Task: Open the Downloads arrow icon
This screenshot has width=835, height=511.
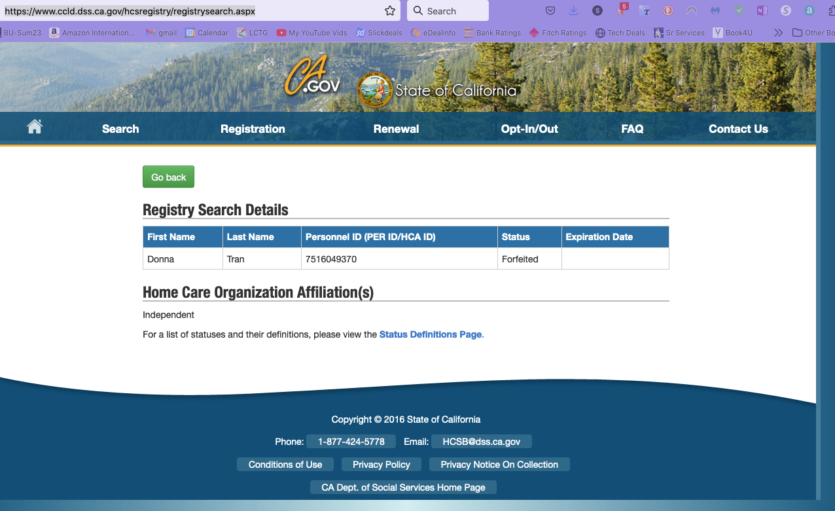Action: pyautogui.click(x=574, y=11)
